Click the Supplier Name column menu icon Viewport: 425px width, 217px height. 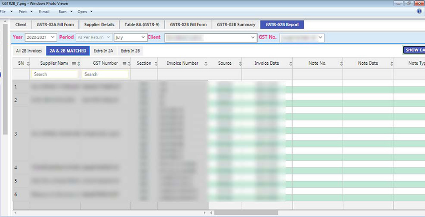click(74, 63)
